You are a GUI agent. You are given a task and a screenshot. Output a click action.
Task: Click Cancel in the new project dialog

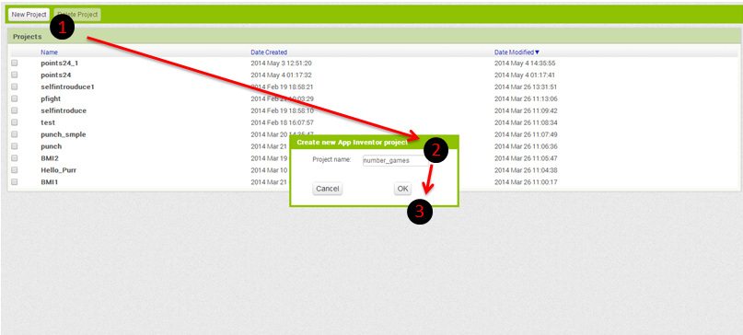pos(328,189)
